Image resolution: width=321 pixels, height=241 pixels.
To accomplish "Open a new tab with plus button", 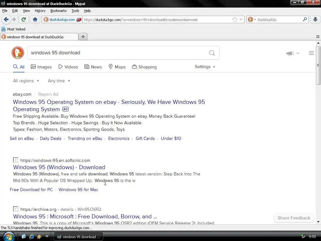I will pyautogui.click(x=83, y=37).
